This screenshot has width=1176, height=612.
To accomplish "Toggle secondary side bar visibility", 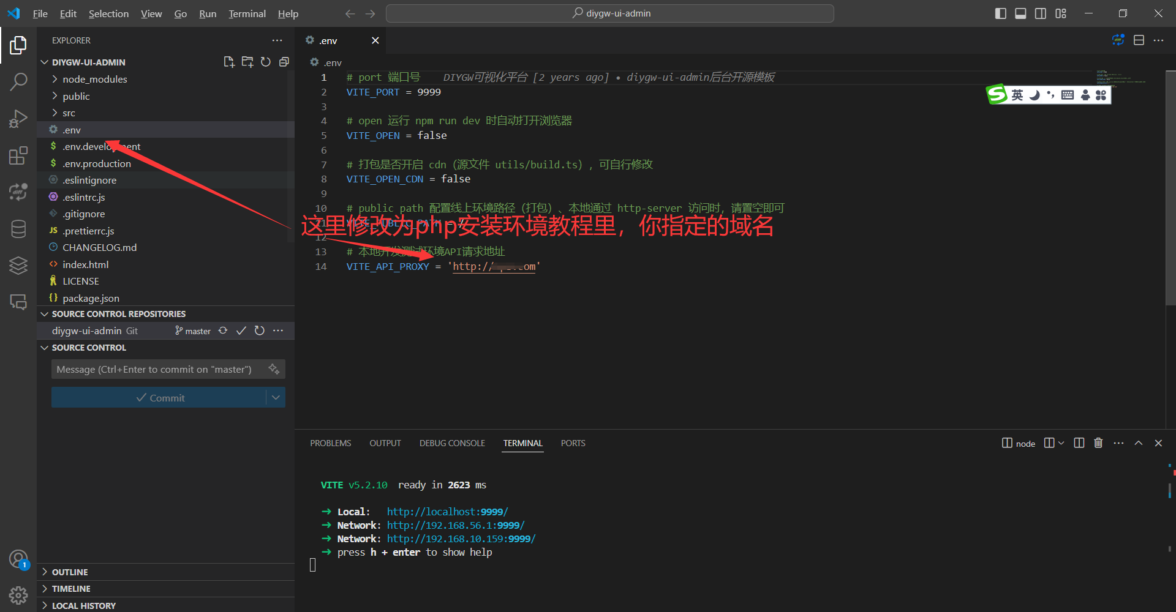I will 1041,13.
